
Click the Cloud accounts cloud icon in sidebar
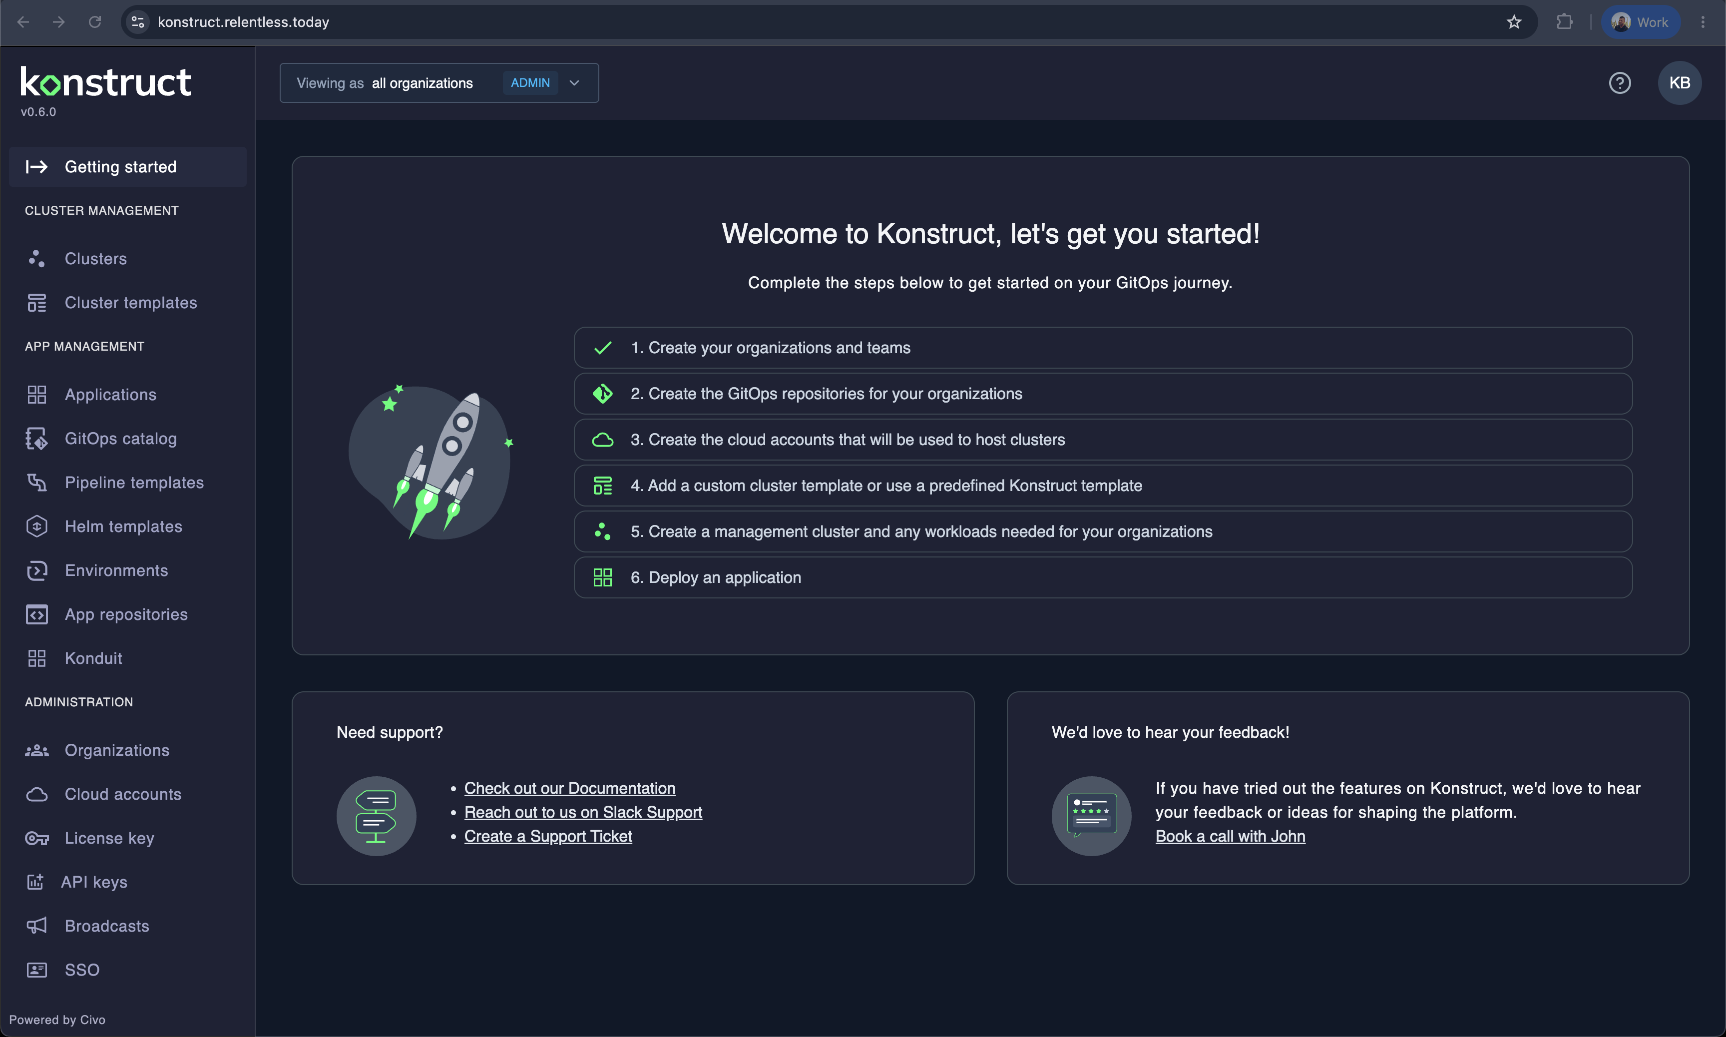pos(36,795)
